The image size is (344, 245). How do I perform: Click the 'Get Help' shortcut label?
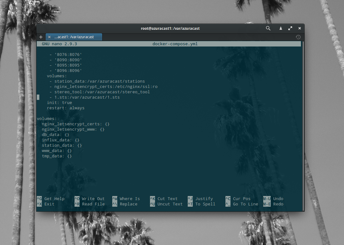coord(54,199)
